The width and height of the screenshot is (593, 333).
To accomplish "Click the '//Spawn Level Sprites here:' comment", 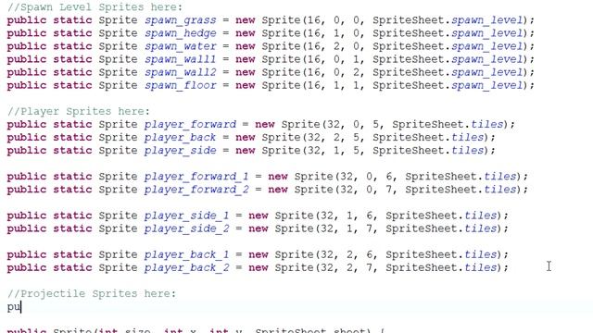I will click(95, 6).
